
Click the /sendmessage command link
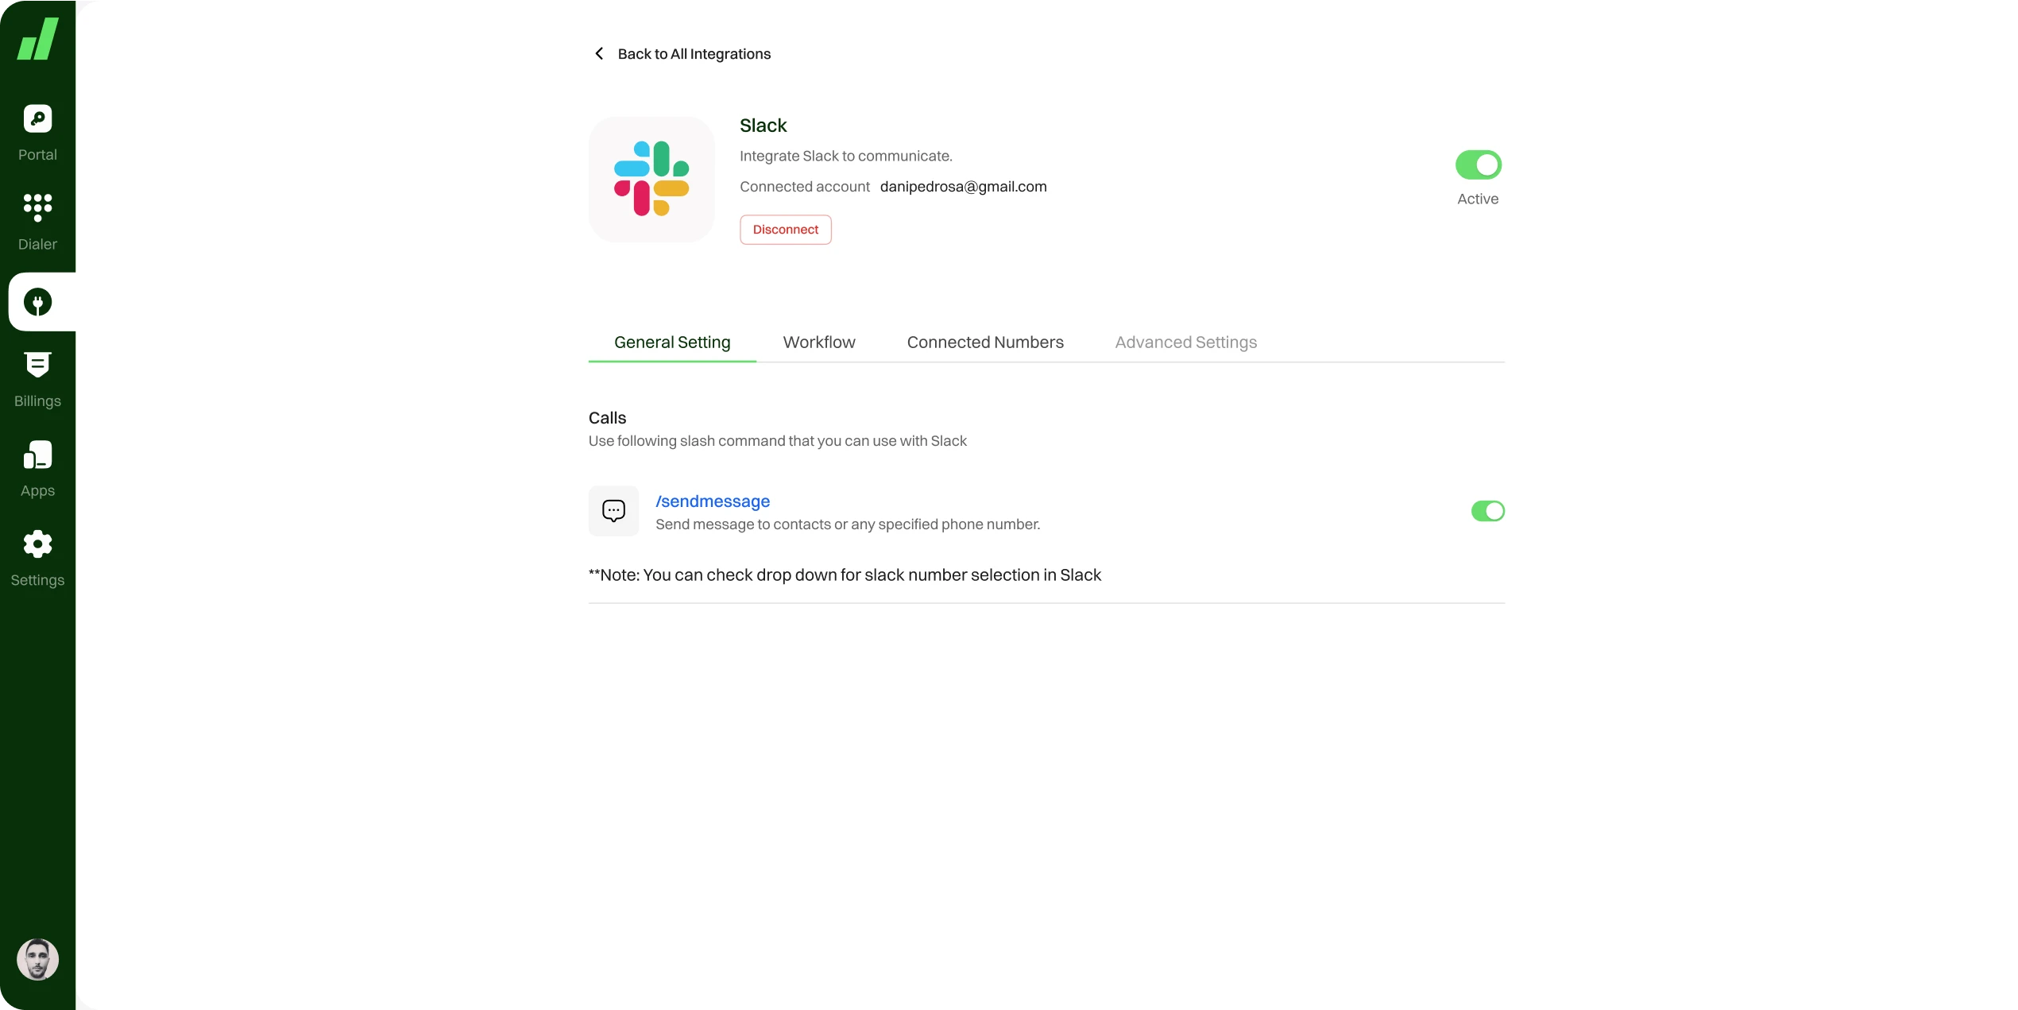point(712,501)
